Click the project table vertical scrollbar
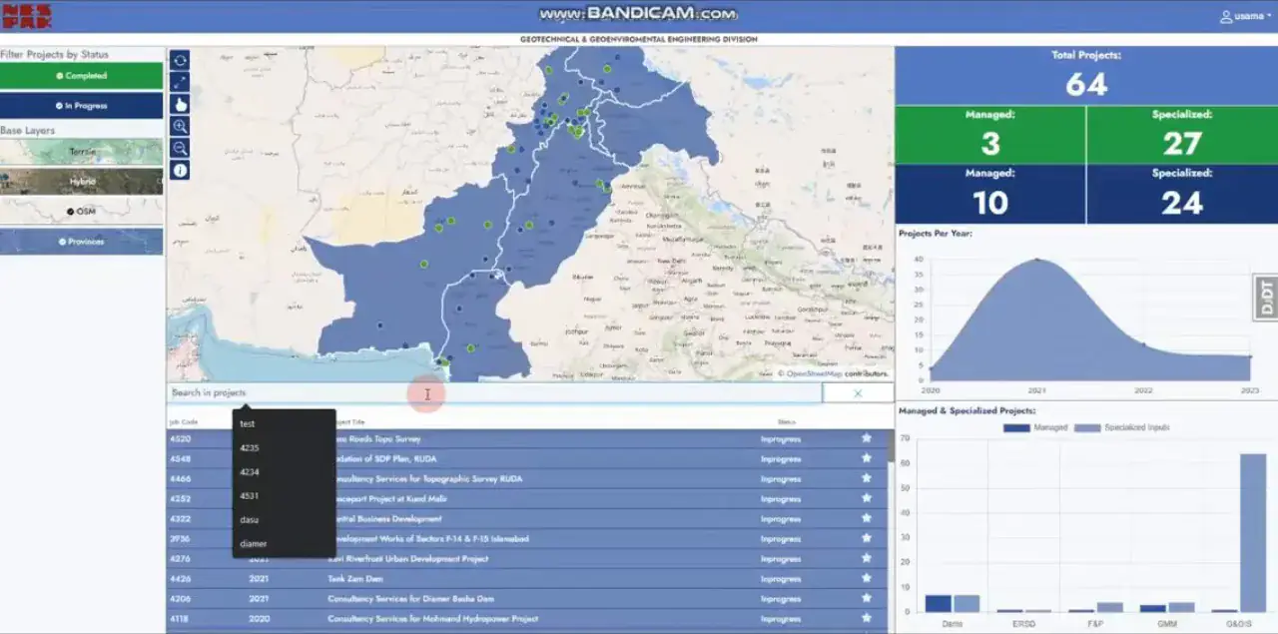The width and height of the screenshot is (1278, 634). click(x=891, y=445)
